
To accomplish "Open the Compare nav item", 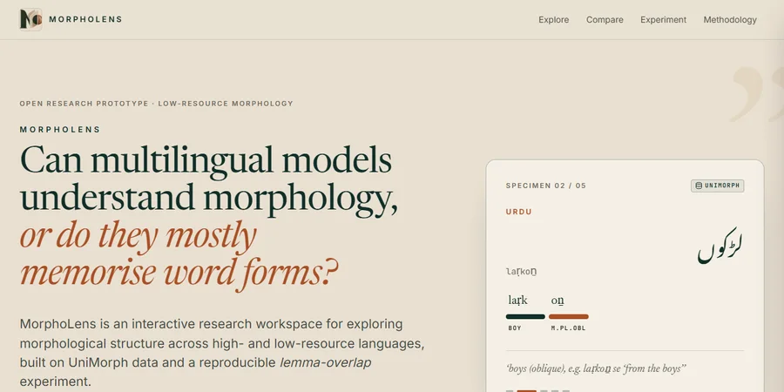I will [605, 20].
